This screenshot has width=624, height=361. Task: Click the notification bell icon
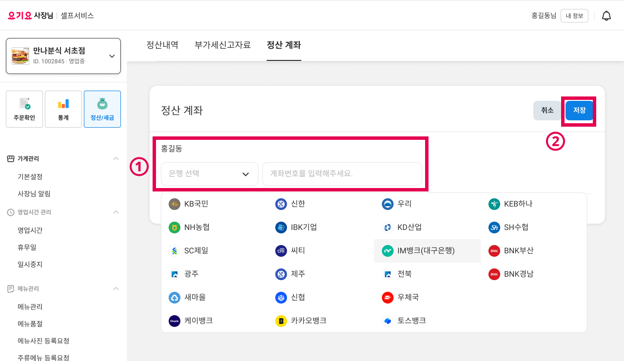point(606,16)
